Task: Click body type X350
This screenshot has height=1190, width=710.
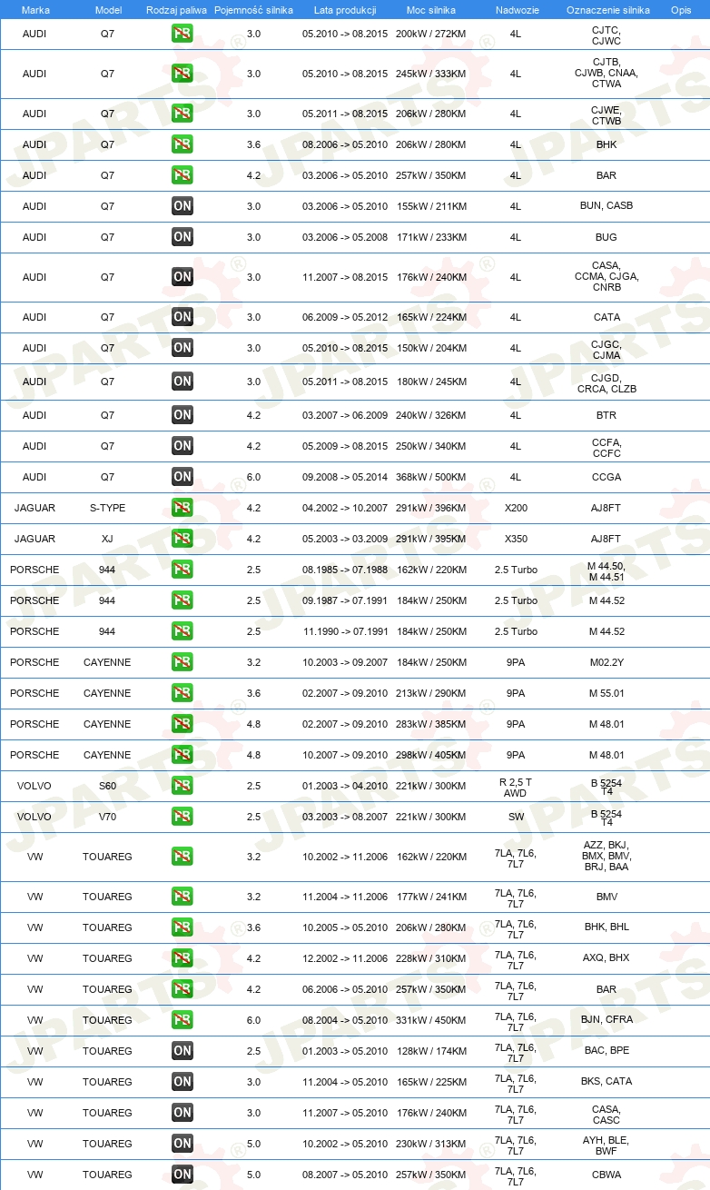Action: click(516, 539)
